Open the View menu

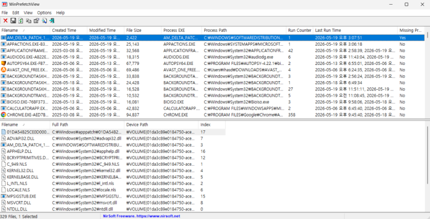pos(28,13)
